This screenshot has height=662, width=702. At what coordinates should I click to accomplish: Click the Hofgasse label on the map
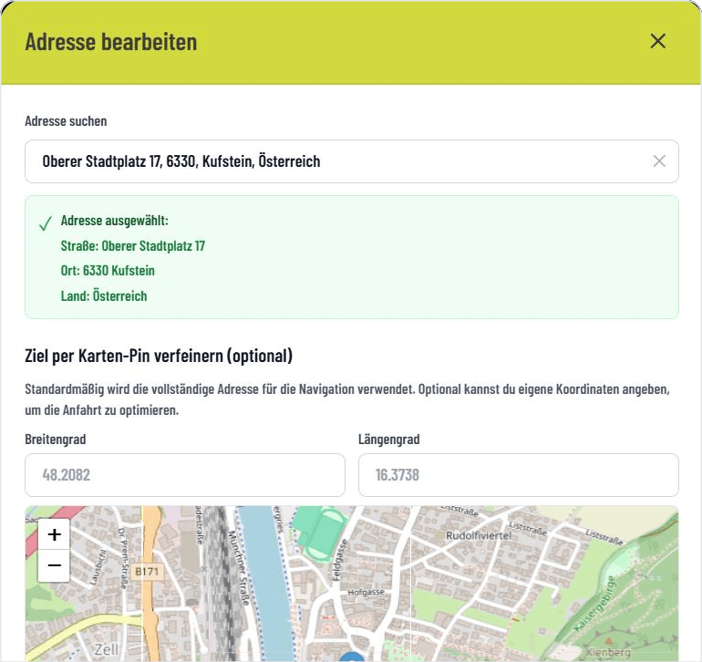coord(366,592)
